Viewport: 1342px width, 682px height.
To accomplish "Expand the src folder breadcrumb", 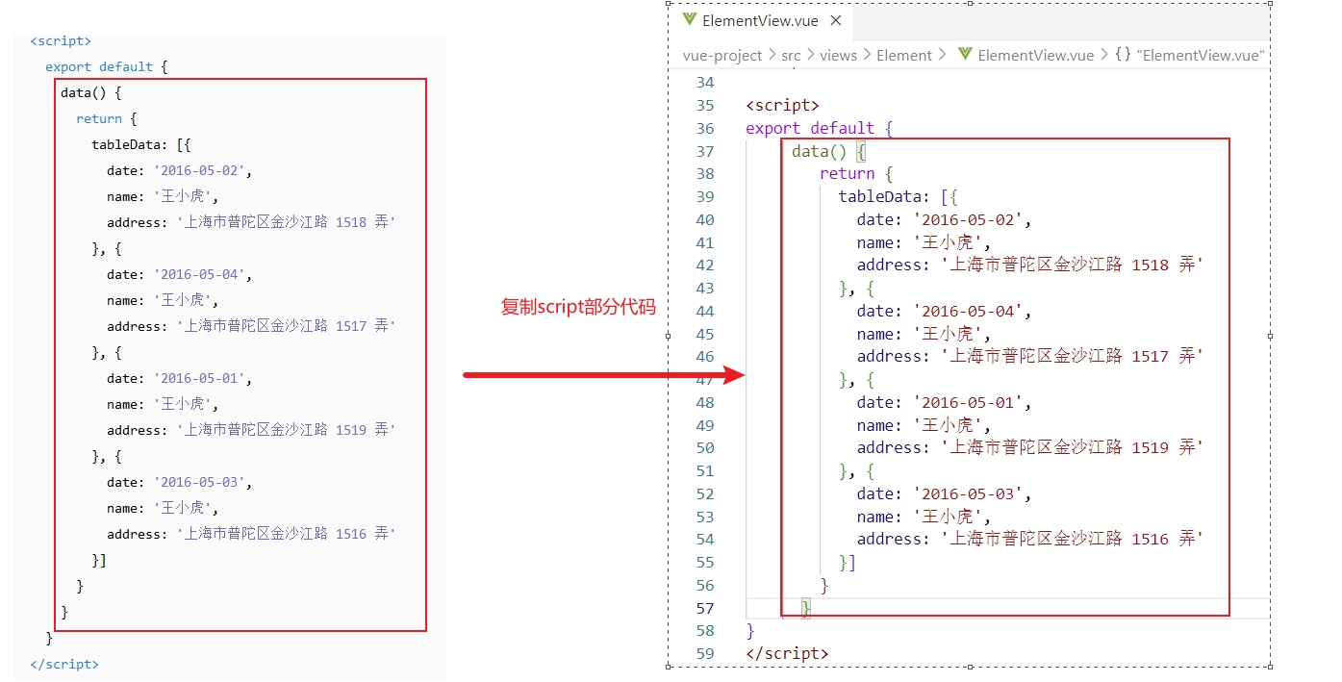I will click(x=790, y=55).
